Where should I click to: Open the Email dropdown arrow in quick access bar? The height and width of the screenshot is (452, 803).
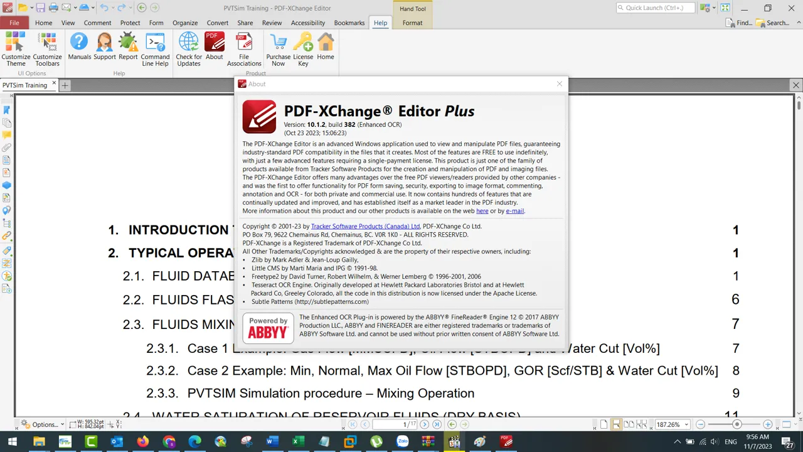[x=74, y=8]
